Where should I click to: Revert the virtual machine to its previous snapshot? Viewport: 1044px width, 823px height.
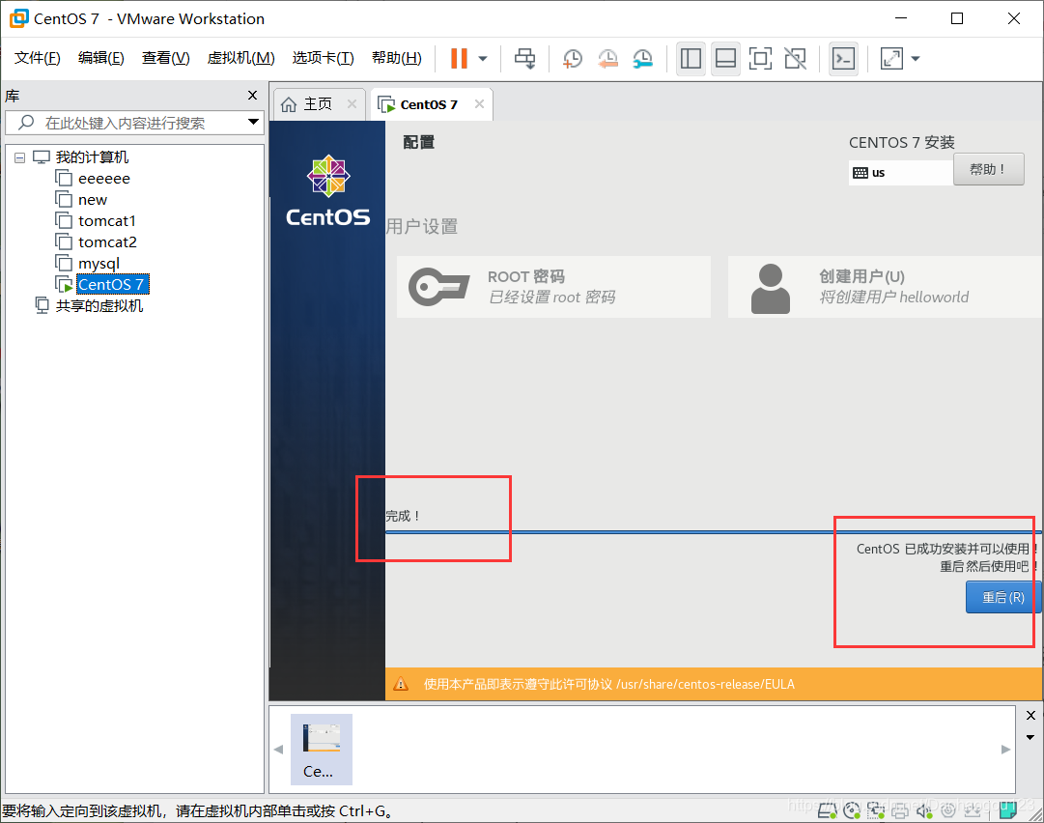pyautogui.click(x=607, y=59)
